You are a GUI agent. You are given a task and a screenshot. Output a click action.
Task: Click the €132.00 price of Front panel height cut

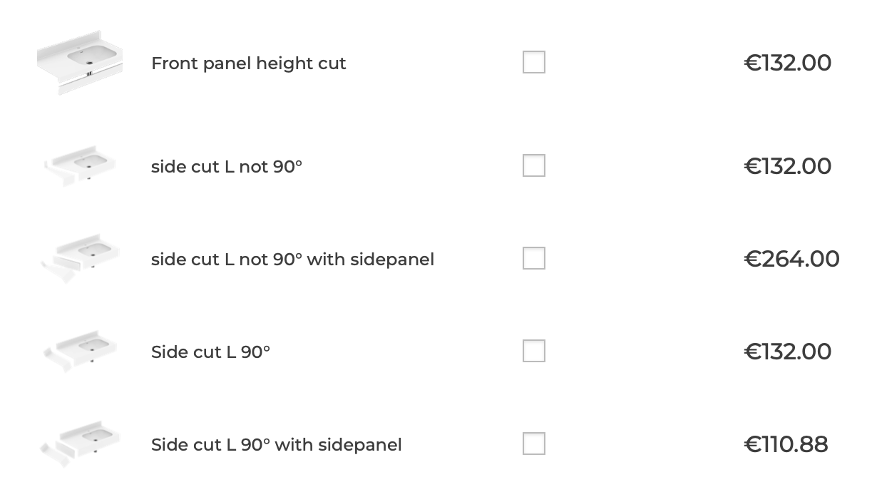coord(787,63)
